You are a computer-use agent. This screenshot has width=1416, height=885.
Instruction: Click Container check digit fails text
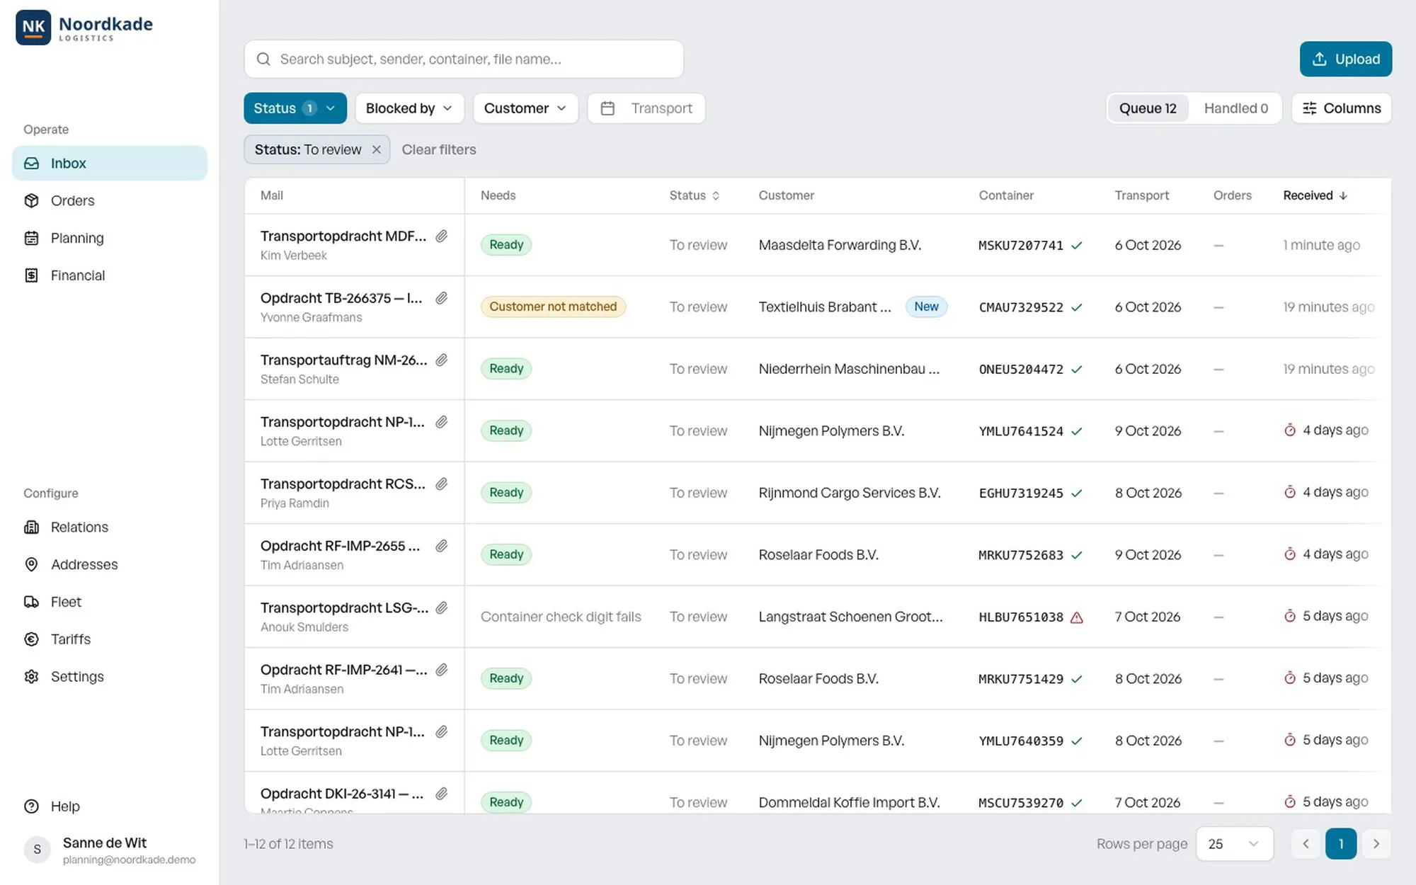pyautogui.click(x=561, y=617)
